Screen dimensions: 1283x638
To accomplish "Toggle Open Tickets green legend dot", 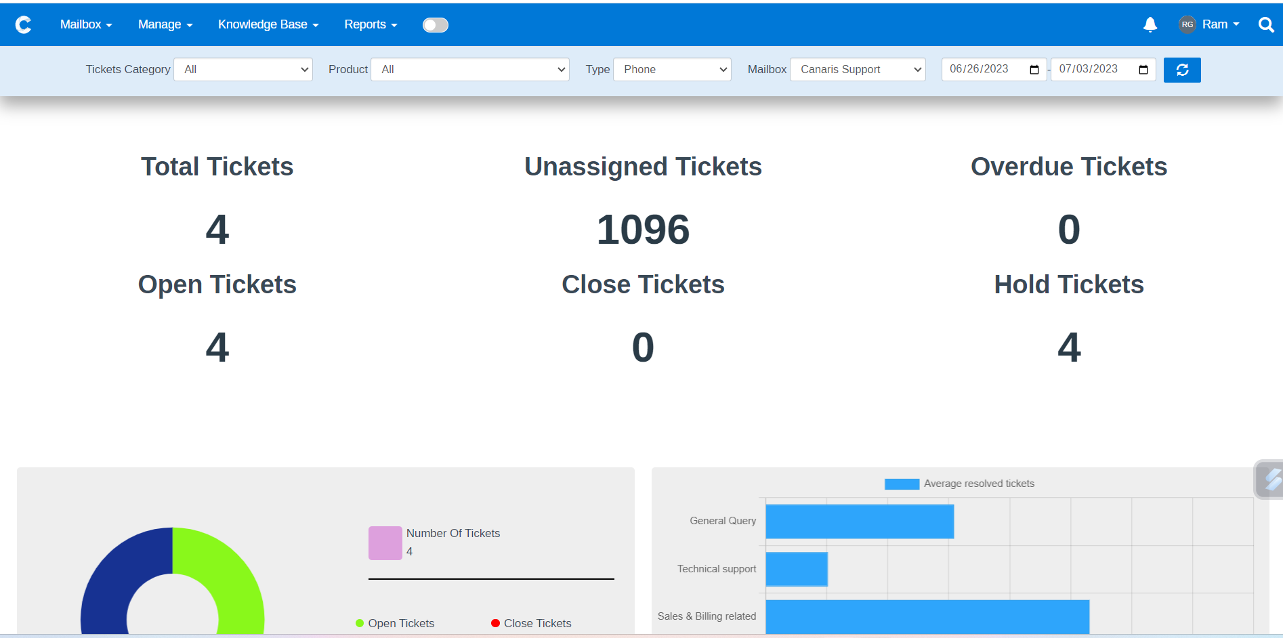I will tap(360, 623).
